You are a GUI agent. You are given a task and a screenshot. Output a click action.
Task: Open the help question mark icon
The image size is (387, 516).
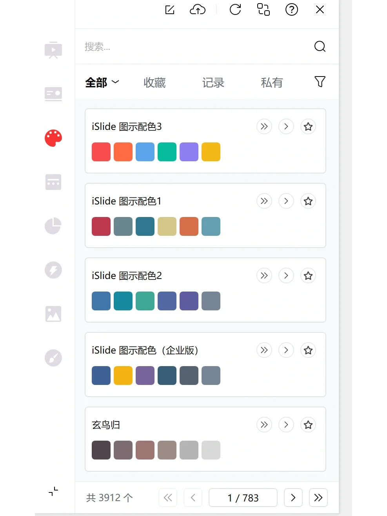tap(292, 10)
